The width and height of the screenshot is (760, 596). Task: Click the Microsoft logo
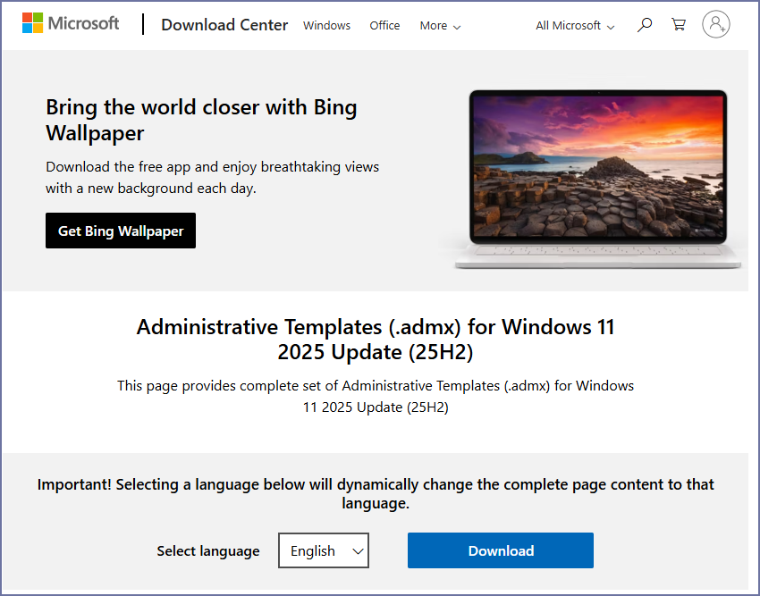tap(33, 23)
